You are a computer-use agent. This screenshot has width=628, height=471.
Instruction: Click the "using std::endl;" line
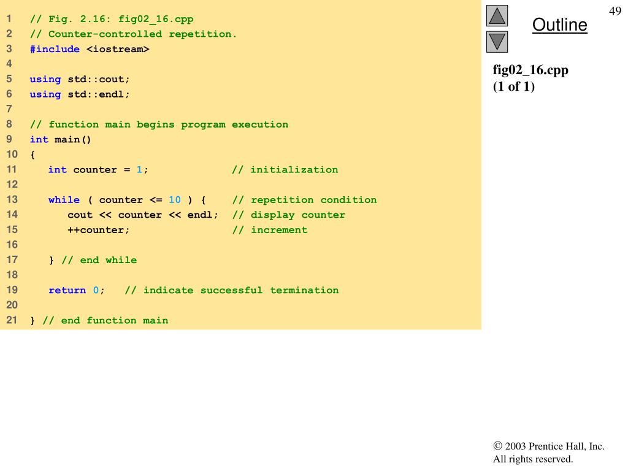(x=80, y=94)
